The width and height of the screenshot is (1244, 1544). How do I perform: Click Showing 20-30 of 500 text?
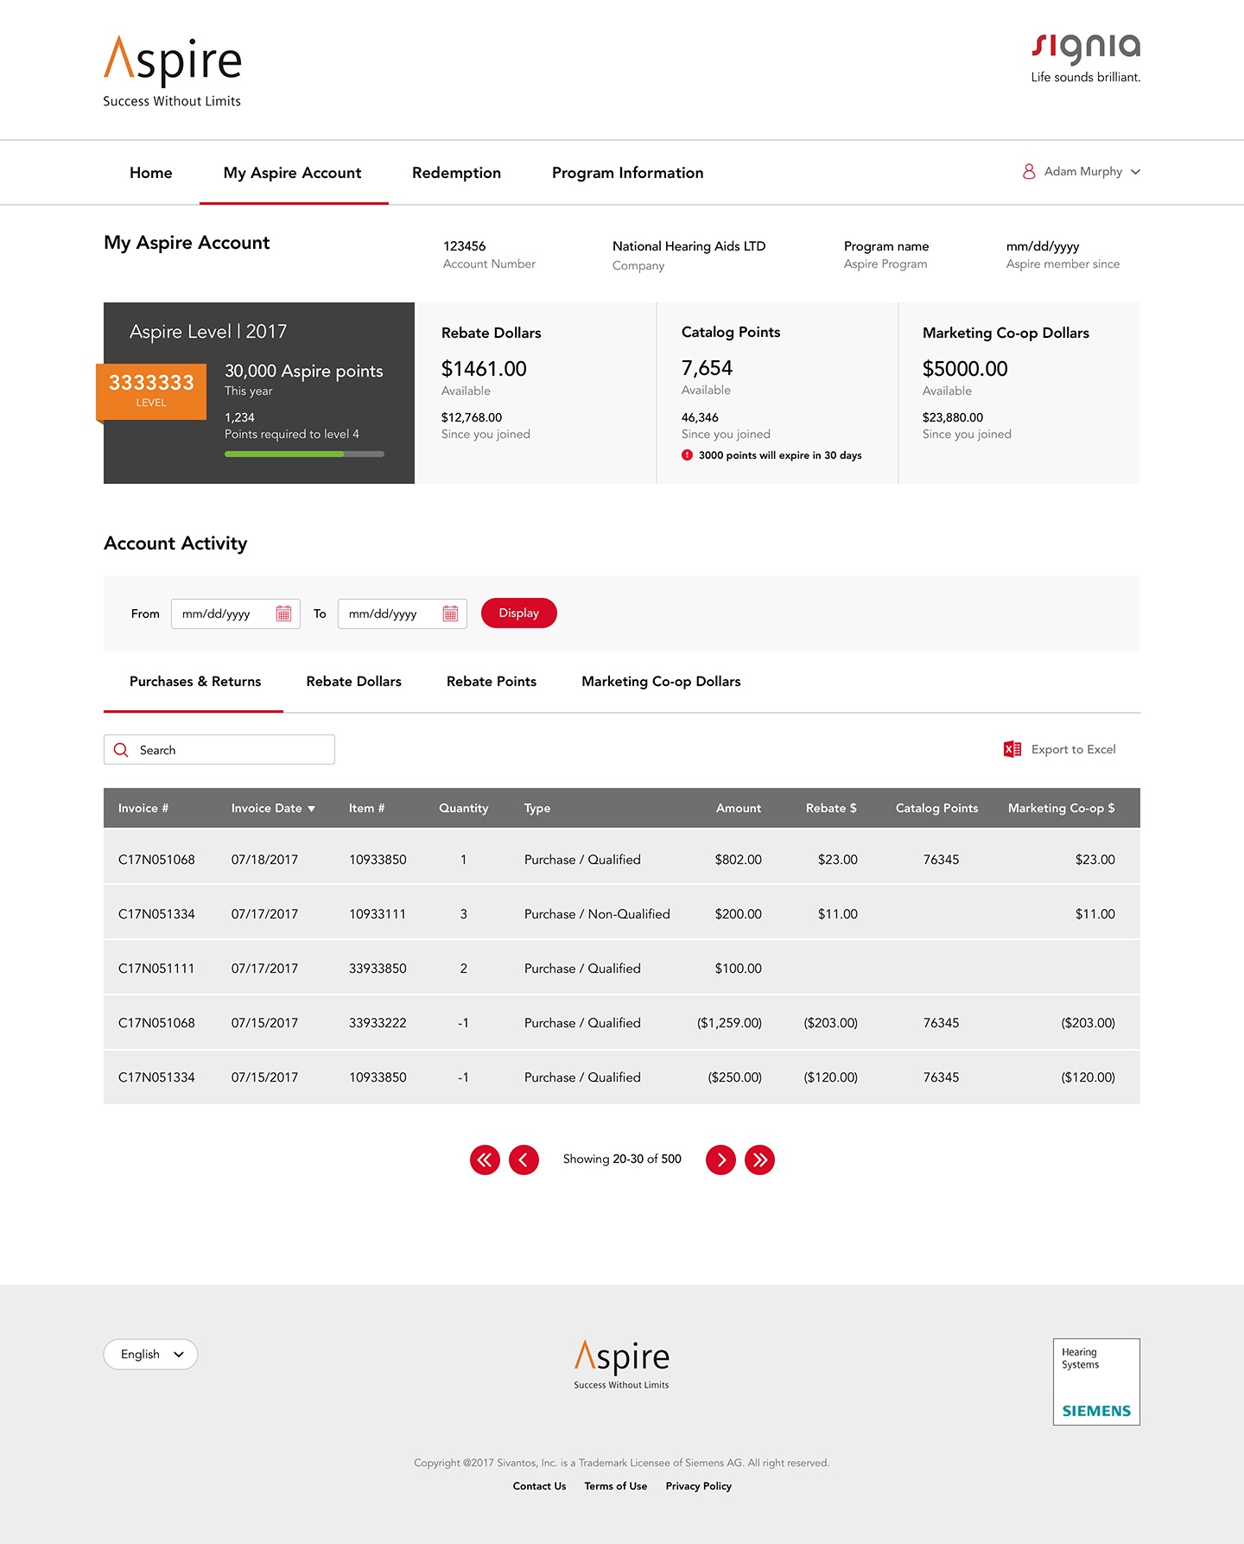(x=622, y=1160)
